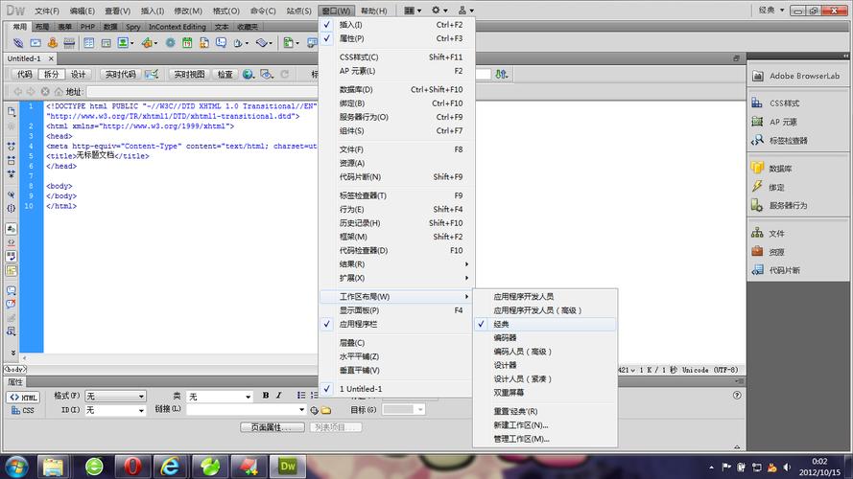Click the browse folder icon beside 链接 field
Screen dimensions: 853x479
tap(326, 410)
